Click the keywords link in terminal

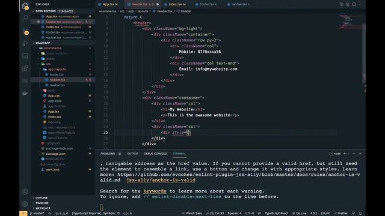click(155, 191)
